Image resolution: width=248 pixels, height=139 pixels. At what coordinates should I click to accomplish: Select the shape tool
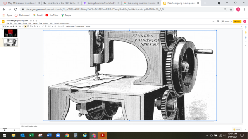coord(34,27)
